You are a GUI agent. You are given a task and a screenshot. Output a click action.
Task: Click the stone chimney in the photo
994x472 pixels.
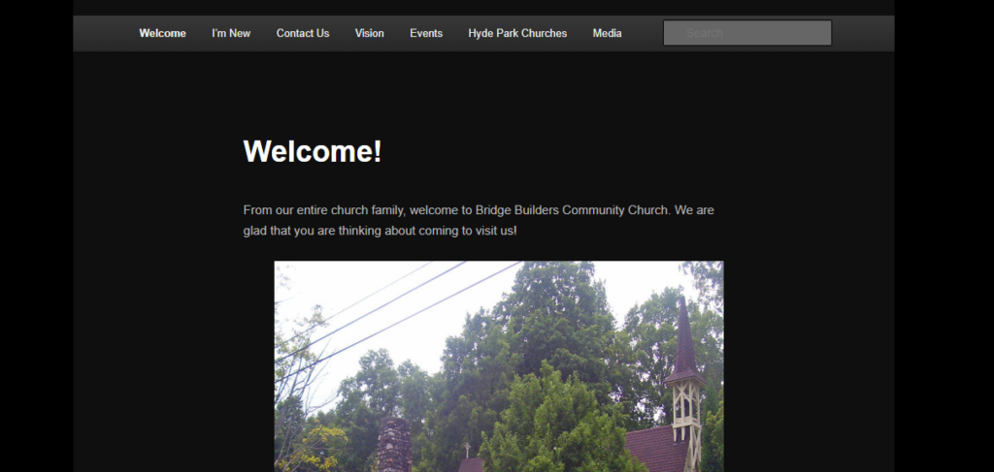click(x=394, y=444)
